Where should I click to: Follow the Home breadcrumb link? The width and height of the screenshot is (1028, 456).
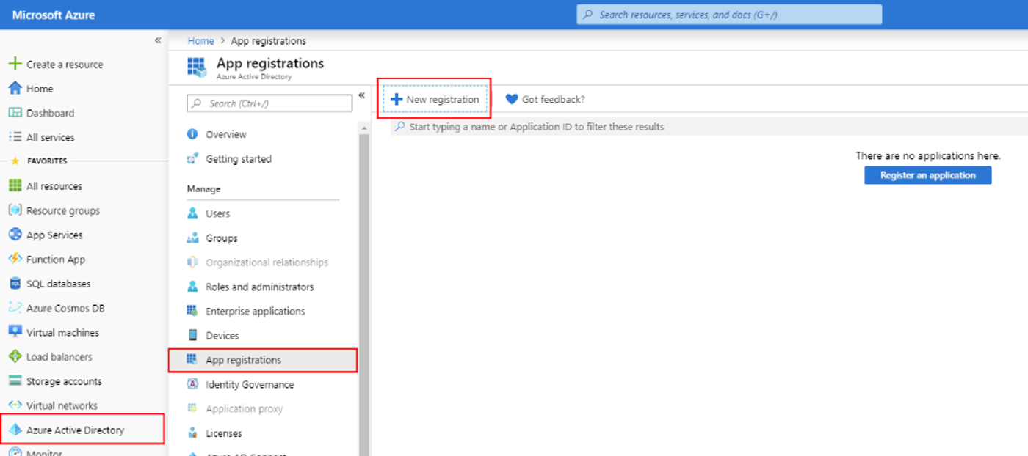point(200,41)
